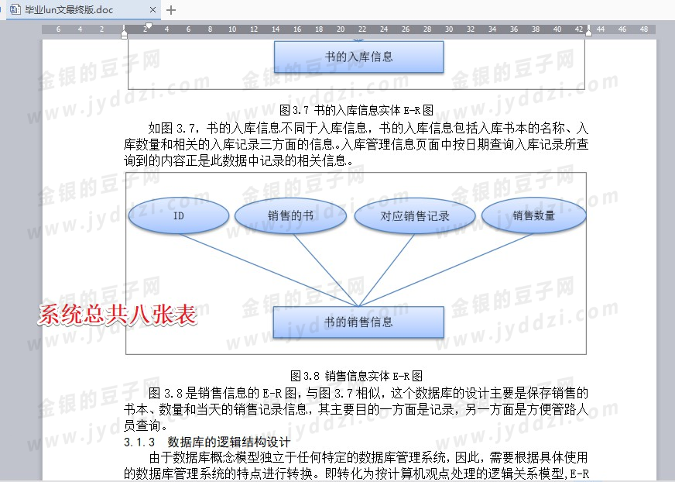Click the caption 图3.7 书的入库信息实体E-R图
This screenshot has width=675, height=482.
click(356, 110)
